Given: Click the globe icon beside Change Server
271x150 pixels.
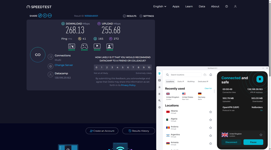Looking at the screenshot, I should tap(51, 66).
